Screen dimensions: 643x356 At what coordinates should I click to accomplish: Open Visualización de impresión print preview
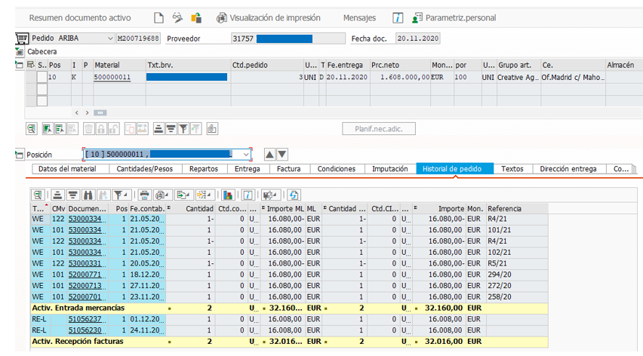[x=269, y=17]
